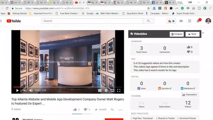
Task: Click the High Res. Thumbnail item
Action: [142, 118]
